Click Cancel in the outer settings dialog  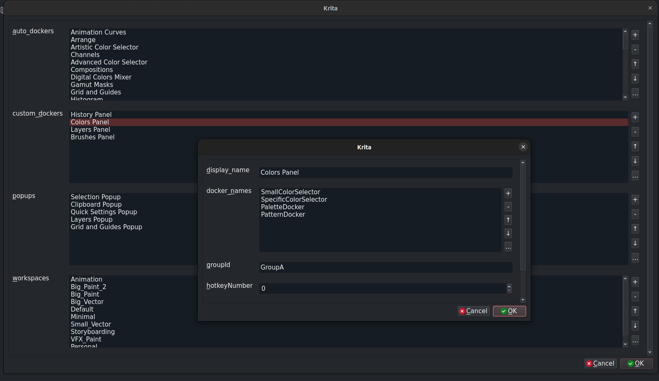click(x=600, y=364)
